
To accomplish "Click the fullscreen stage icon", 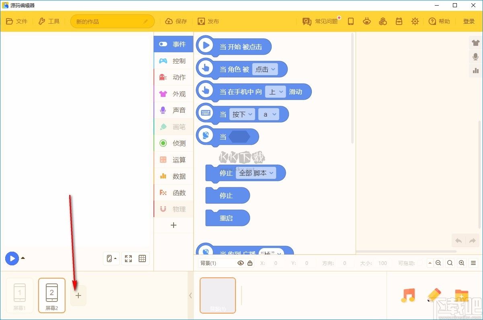I will pos(128,258).
